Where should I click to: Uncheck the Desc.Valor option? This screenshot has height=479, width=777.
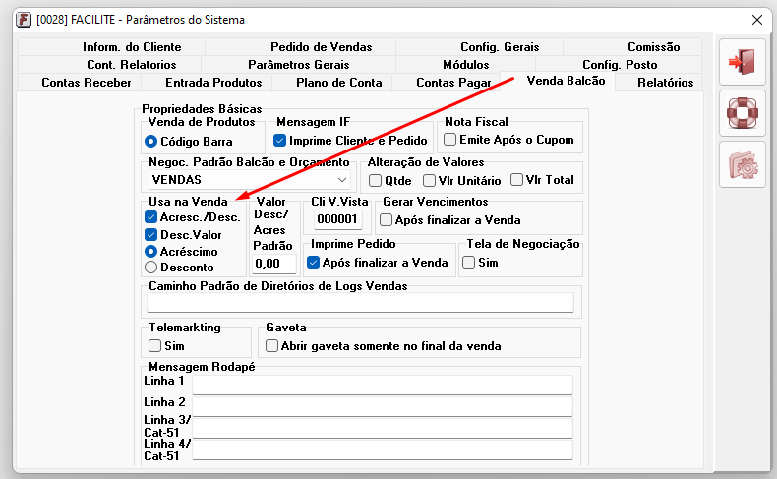pyautogui.click(x=183, y=234)
